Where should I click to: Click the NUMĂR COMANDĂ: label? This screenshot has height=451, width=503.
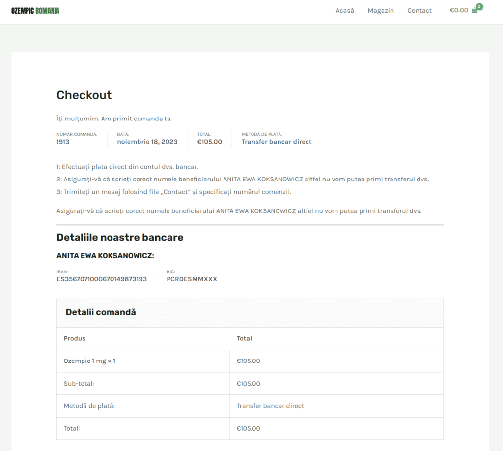77,134
